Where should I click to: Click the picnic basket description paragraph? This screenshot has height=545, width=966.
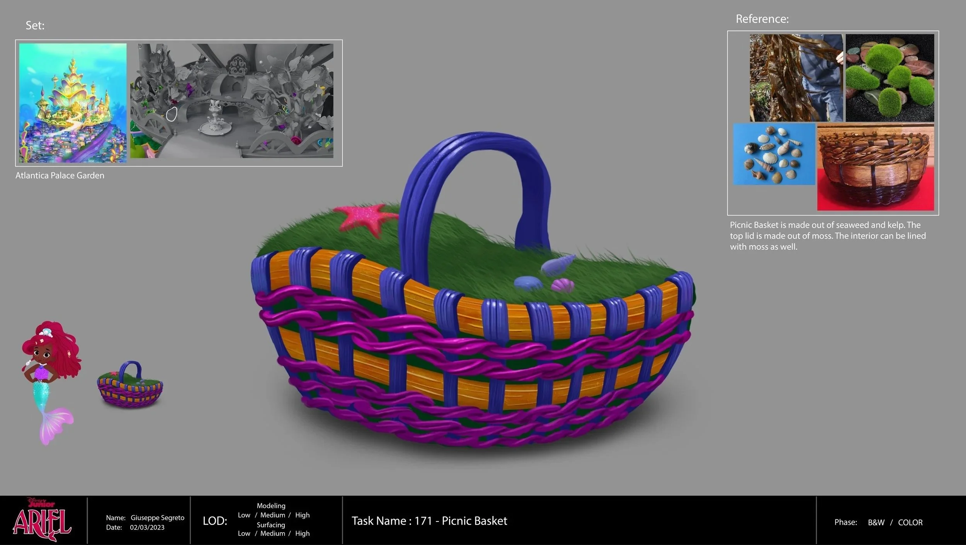click(x=828, y=236)
